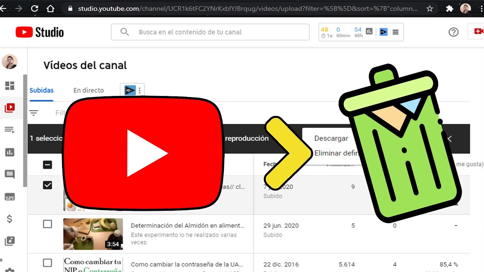This screenshot has height=272, width=484.
Task: Open the Playlists sidebar icon
Action: tap(9, 130)
